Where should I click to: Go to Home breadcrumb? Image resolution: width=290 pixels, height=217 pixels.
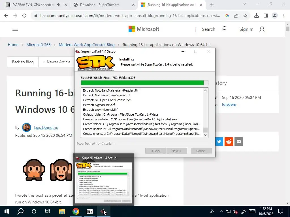[13, 45]
